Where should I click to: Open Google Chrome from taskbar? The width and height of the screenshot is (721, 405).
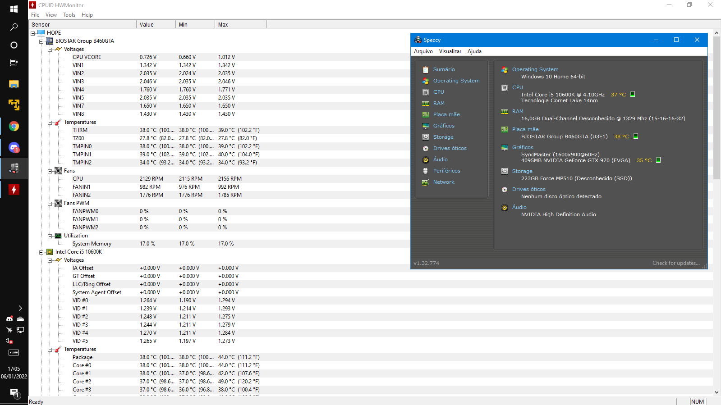[x=14, y=126]
